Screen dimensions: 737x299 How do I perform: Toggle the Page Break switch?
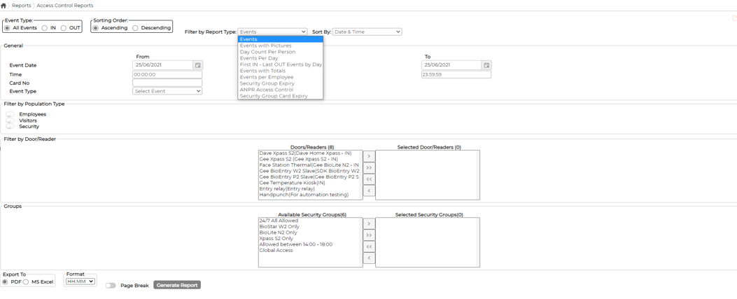(x=111, y=286)
